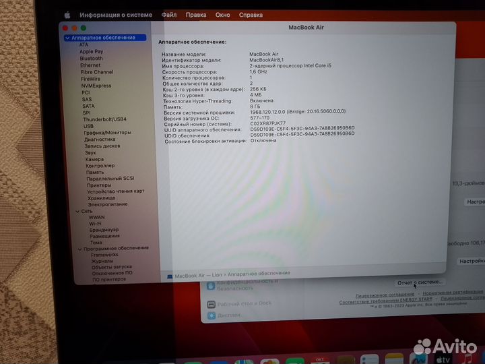The height and width of the screenshot is (364, 485).
Task: Select SAS in sidebar
Action: pyautogui.click(x=87, y=99)
